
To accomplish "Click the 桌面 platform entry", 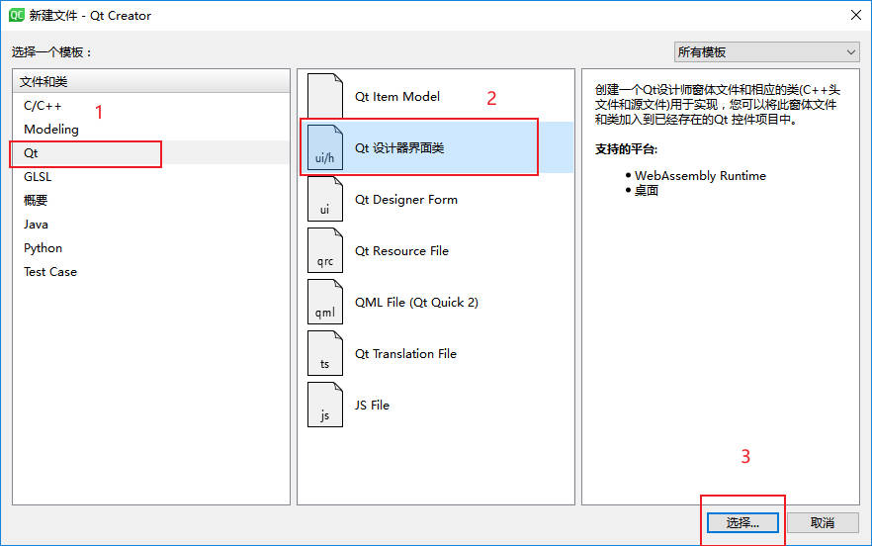I will coord(647,191).
